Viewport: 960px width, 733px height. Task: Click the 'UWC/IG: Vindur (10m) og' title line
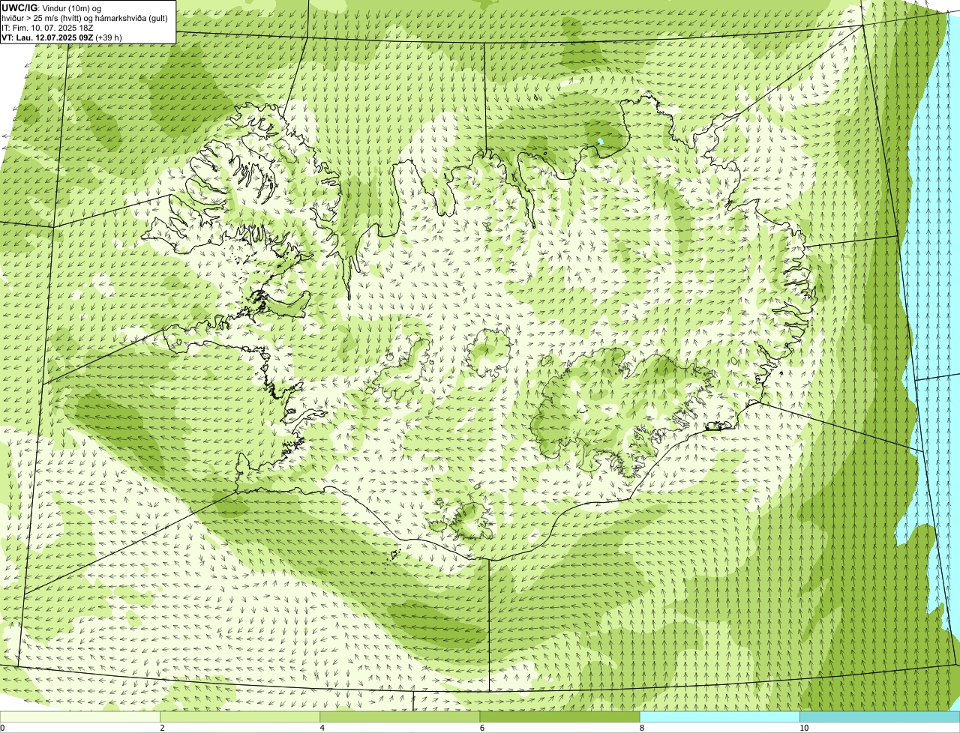tap(52, 8)
